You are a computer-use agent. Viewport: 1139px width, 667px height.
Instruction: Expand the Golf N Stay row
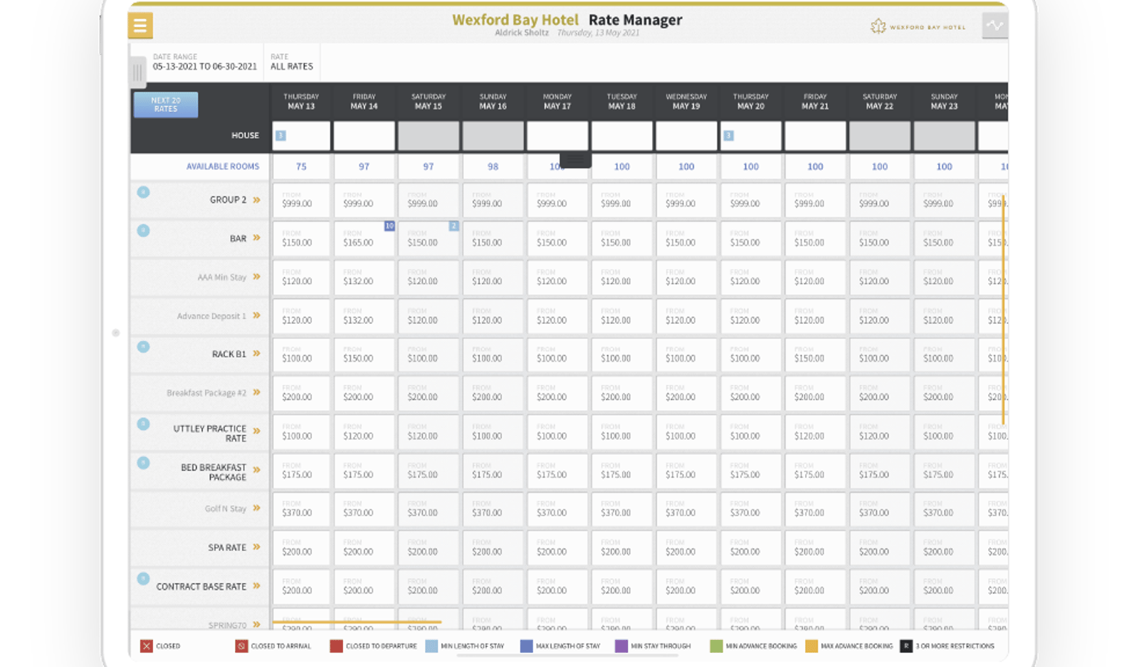click(x=256, y=508)
